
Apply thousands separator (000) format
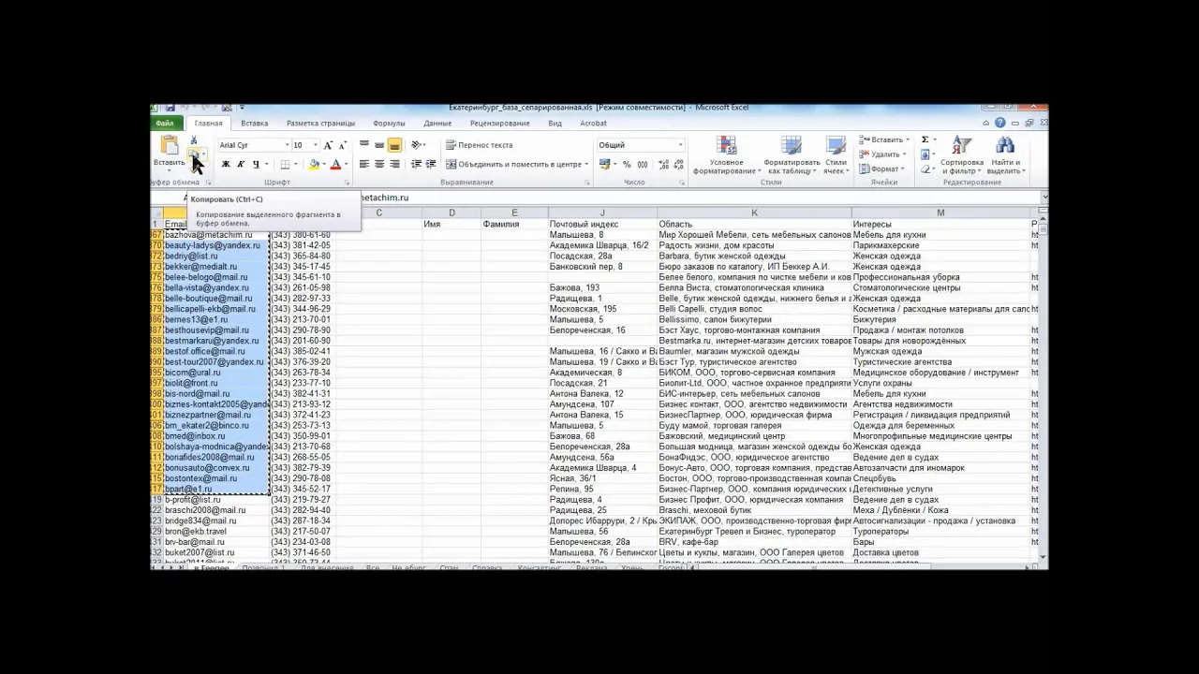642,165
